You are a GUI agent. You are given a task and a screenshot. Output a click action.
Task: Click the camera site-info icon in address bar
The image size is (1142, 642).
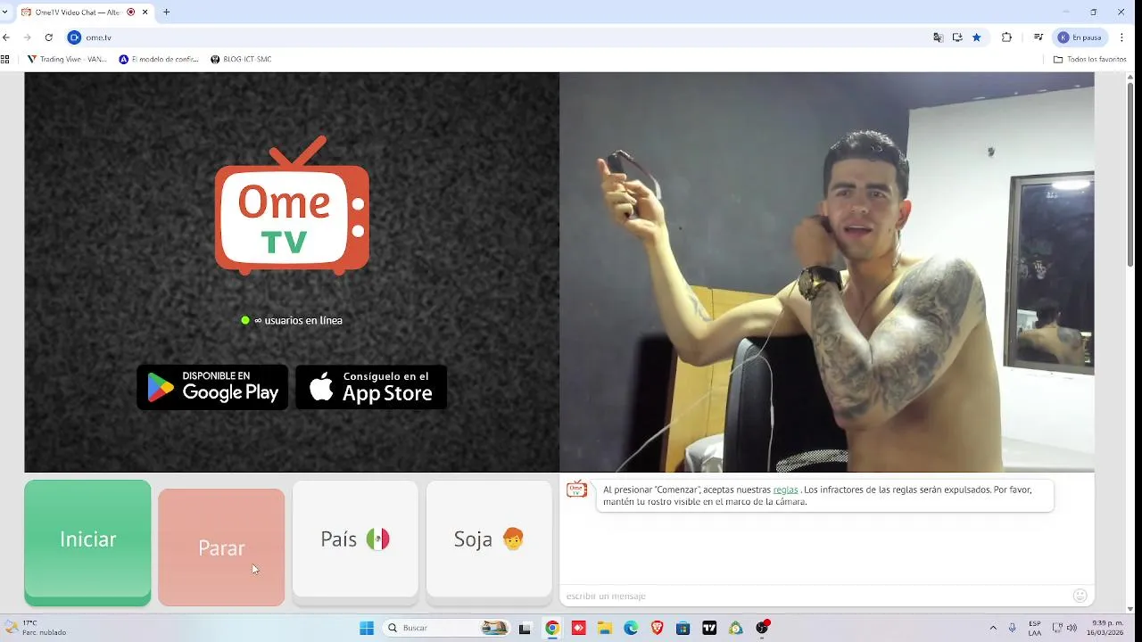coord(75,37)
